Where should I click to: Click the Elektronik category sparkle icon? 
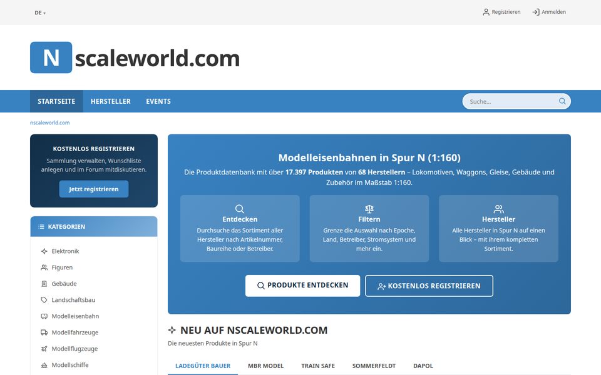click(x=44, y=251)
